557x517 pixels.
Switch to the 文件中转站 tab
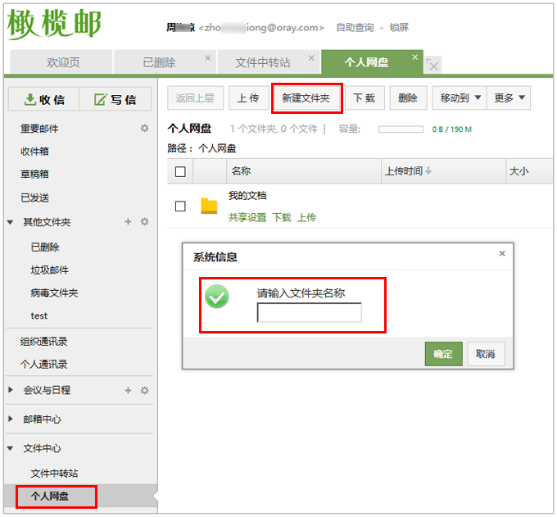pyautogui.click(x=262, y=62)
